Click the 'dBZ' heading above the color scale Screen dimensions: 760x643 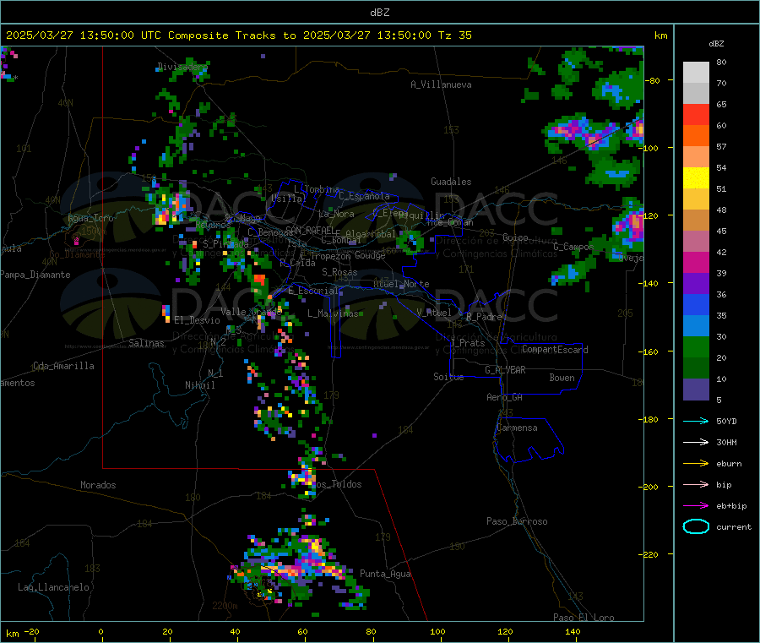point(716,44)
